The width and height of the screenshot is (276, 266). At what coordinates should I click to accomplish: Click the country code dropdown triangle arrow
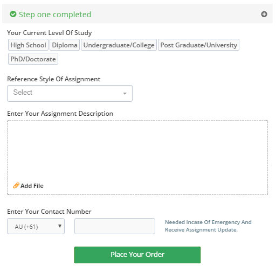click(60, 226)
